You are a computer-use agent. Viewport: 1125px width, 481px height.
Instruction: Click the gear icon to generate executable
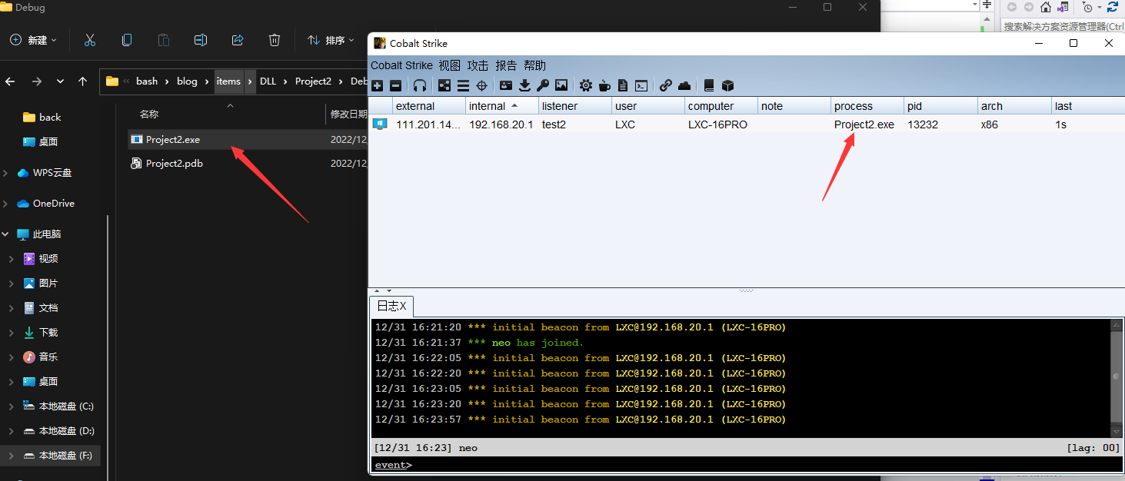coord(586,85)
